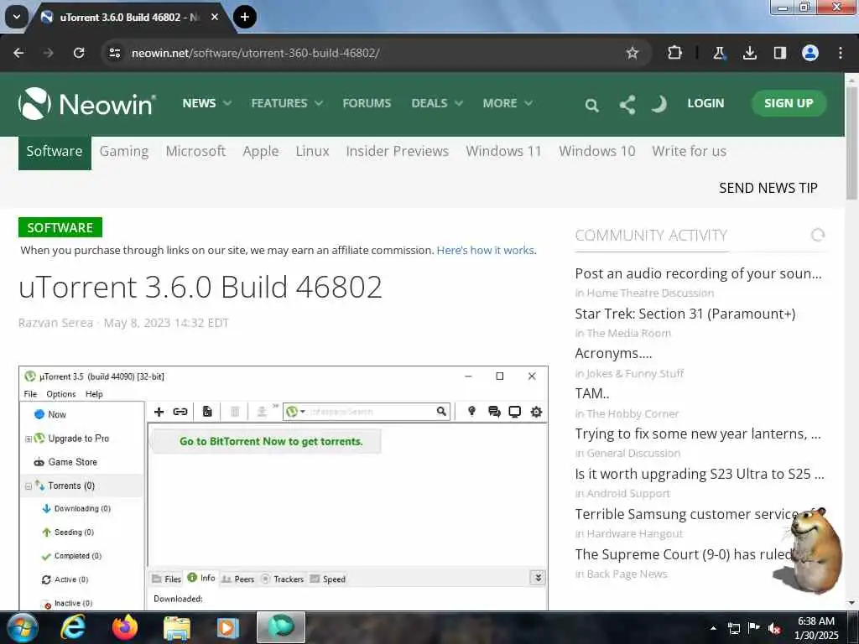The height and width of the screenshot is (644, 859).
Task: Launch Firefox from the taskbar
Action: click(125, 627)
